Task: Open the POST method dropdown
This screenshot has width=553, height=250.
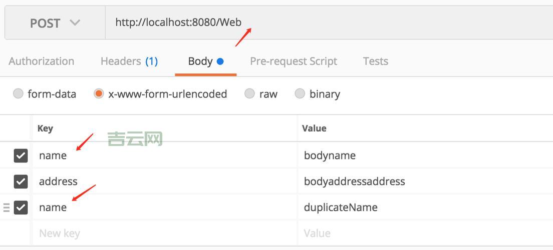Action: coord(55,23)
